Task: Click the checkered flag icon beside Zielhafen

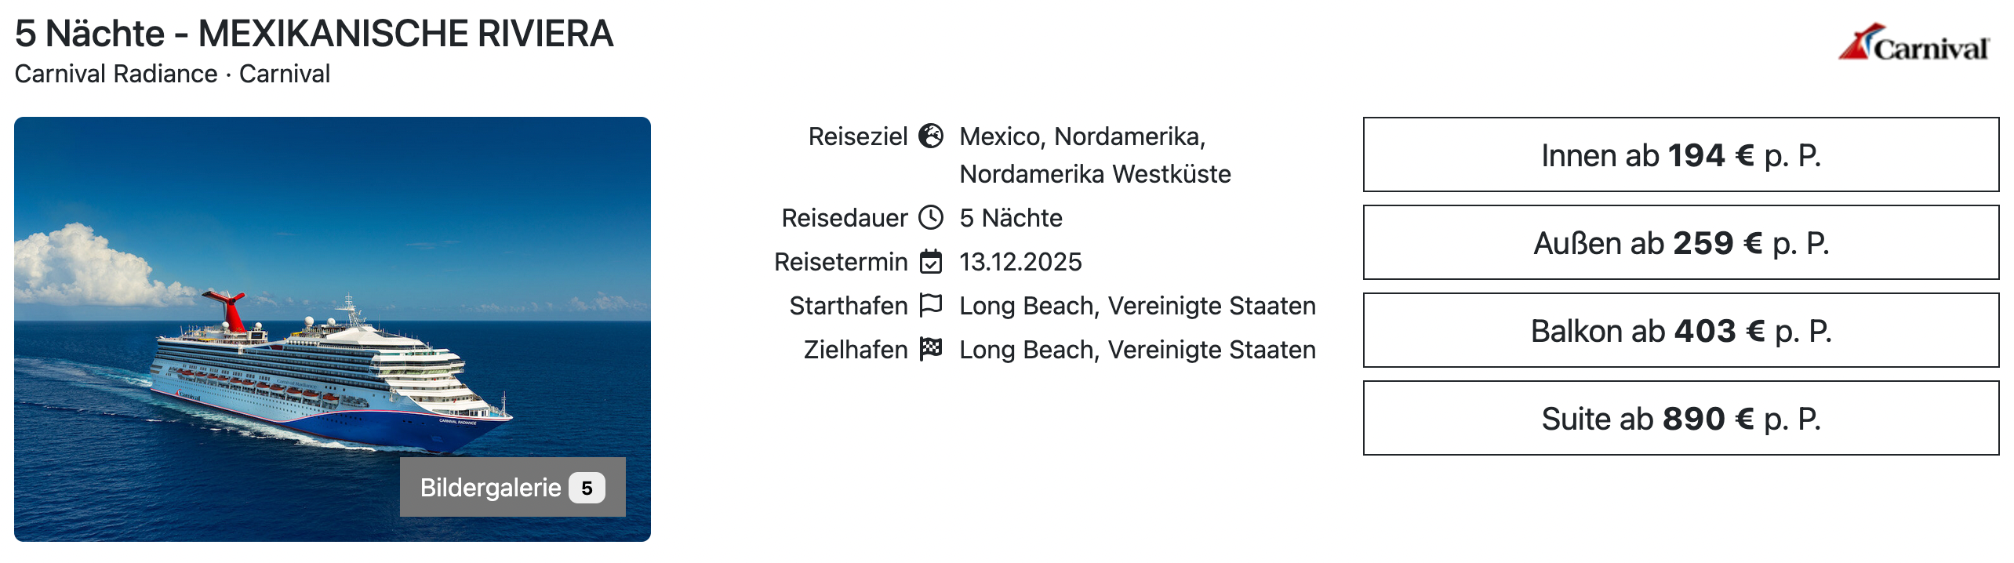Action: click(931, 349)
